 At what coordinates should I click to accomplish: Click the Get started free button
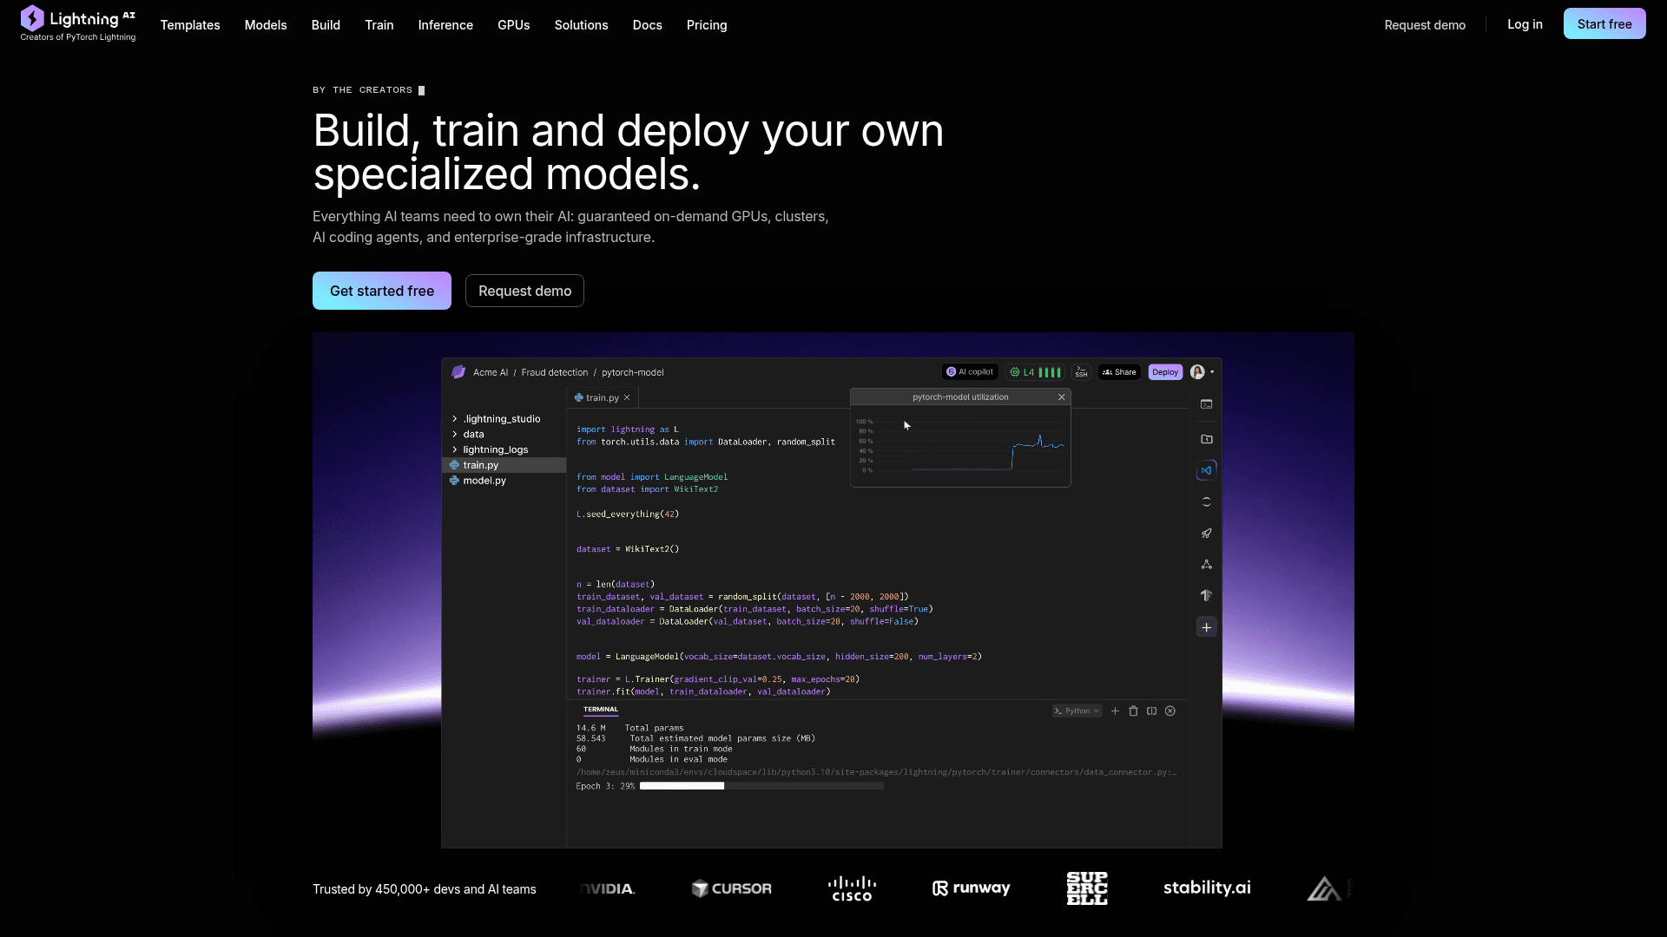pos(382,291)
